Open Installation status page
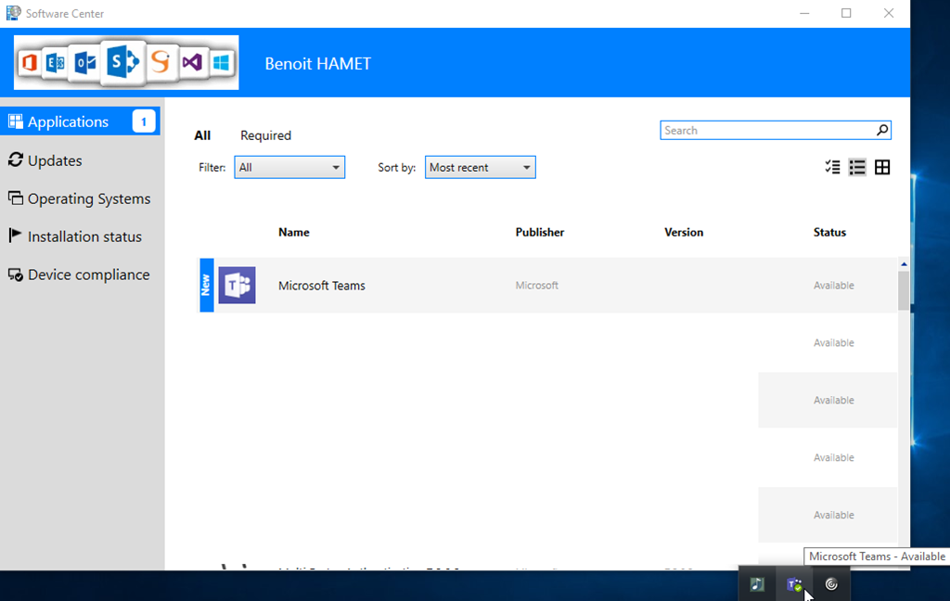This screenshot has width=950, height=601. [84, 237]
